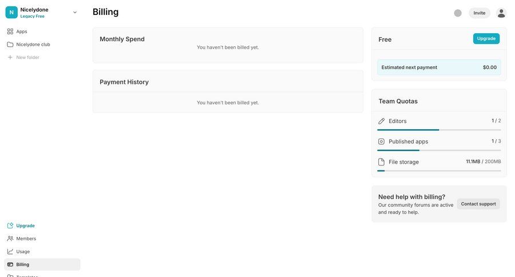
Task: Click the Upgrade link in sidebar
Action: pos(25,225)
